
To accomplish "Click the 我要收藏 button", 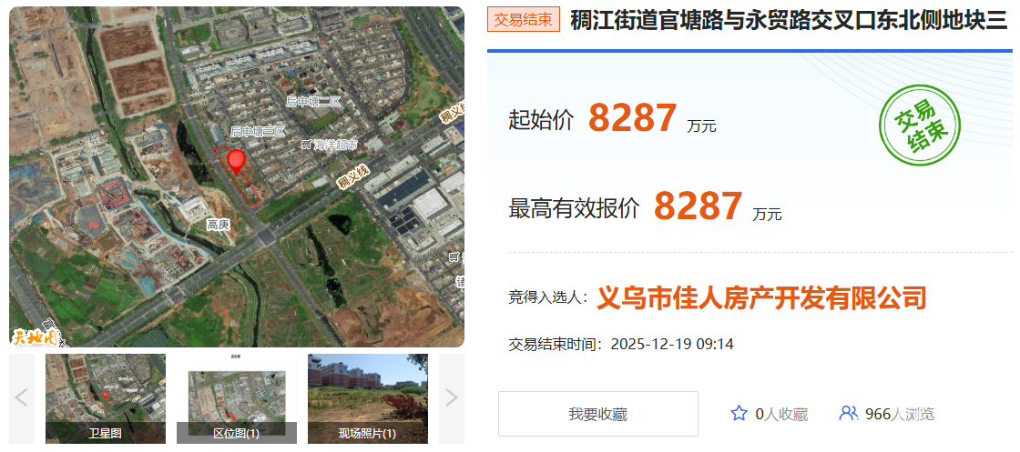I will point(597,414).
